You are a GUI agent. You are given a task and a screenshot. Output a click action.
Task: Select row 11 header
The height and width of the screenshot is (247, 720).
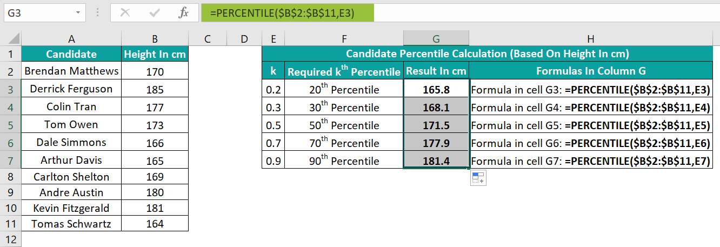pos(11,224)
